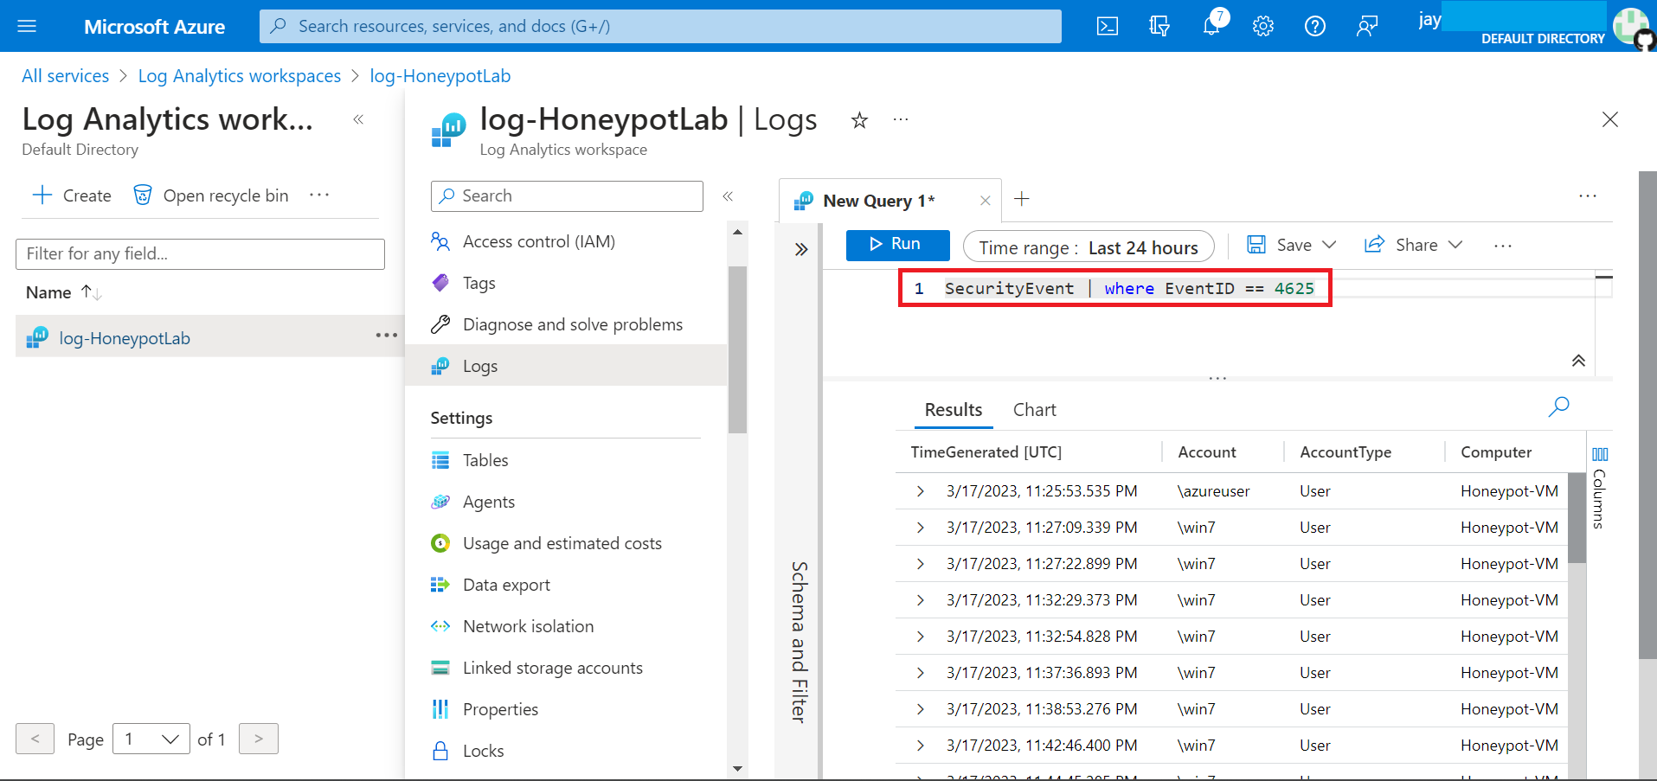The image size is (1657, 781).
Task: Click the resource menu Search box
Action: click(567, 196)
